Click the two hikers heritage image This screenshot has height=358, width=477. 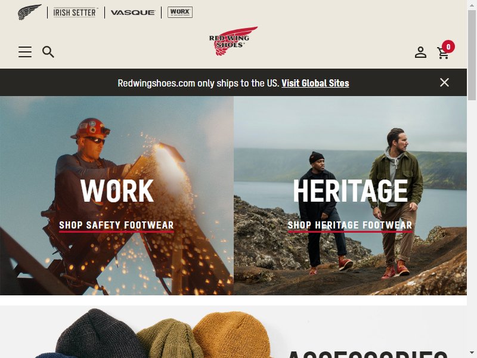[350, 196]
